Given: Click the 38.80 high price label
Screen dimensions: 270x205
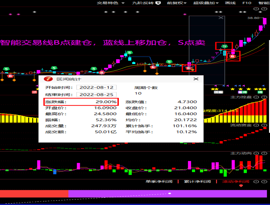Looking at the screenshot, I should [253, 18].
